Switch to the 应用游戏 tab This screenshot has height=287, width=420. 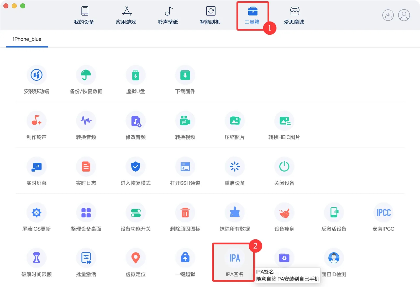point(126,15)
